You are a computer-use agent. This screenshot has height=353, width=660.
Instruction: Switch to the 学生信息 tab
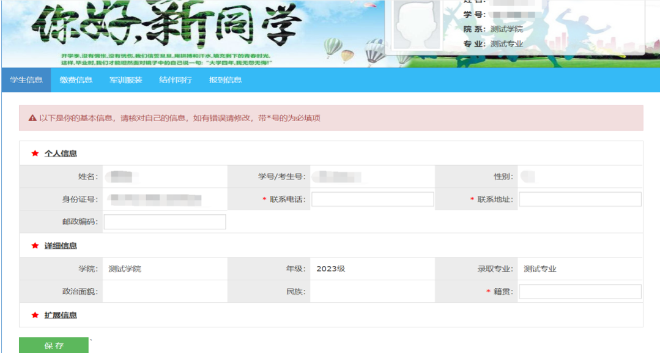coord(26,80)
